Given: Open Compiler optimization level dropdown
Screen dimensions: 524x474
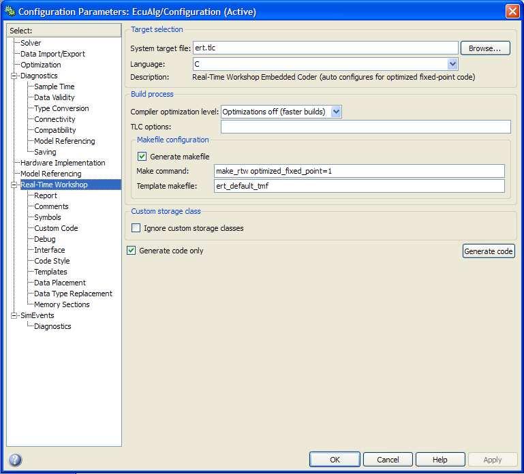Looking at the screenshot, I should (x=336, y=112).
